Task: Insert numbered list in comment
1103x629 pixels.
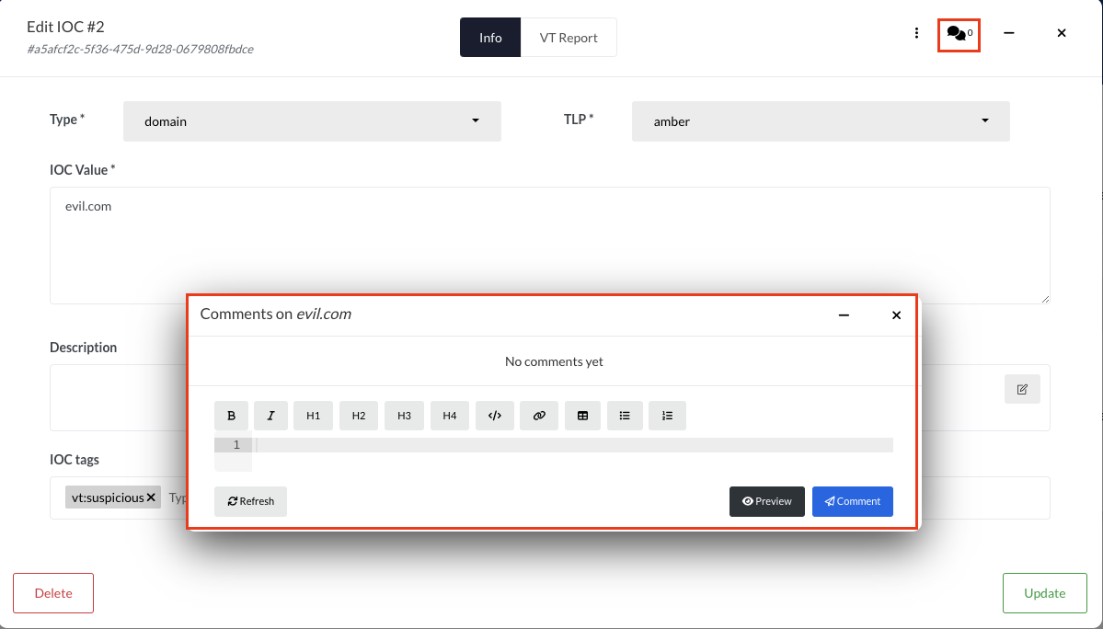Action: tap(667, 416)
